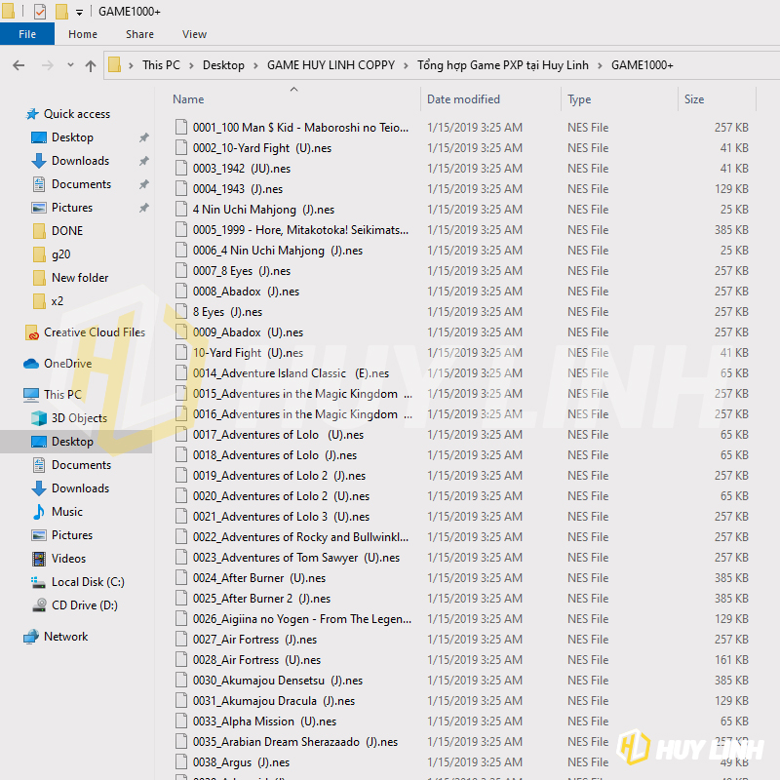Select file 4 Nin Uchi Mahjong (J).nes
Viewport: 780px width, 780px height.
pyautogui.click(x=263, y=209)
